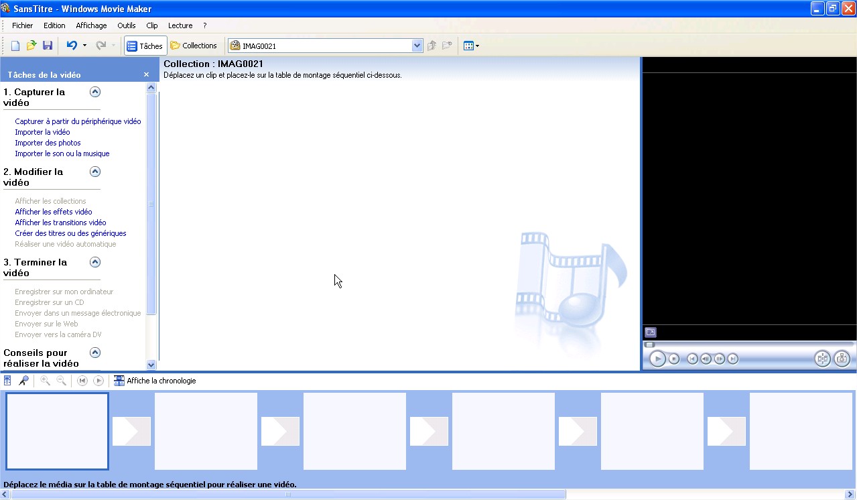Toggle the Collections pane button
This screenshot has width=857, height=500.
(x=194, y=46)
